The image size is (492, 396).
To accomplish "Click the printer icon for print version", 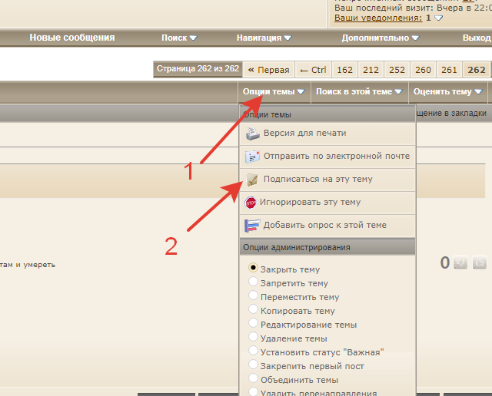I will pyautogui.click(x=252, y=134).
